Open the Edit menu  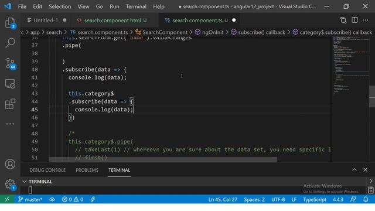click(x=37, y=6)
